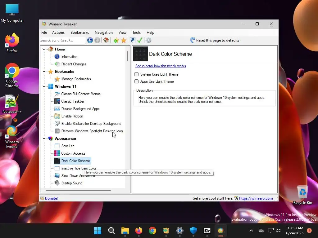Open the https://winaero.com link
This screenshot has width=318, height=238.
tap(256, 198)
